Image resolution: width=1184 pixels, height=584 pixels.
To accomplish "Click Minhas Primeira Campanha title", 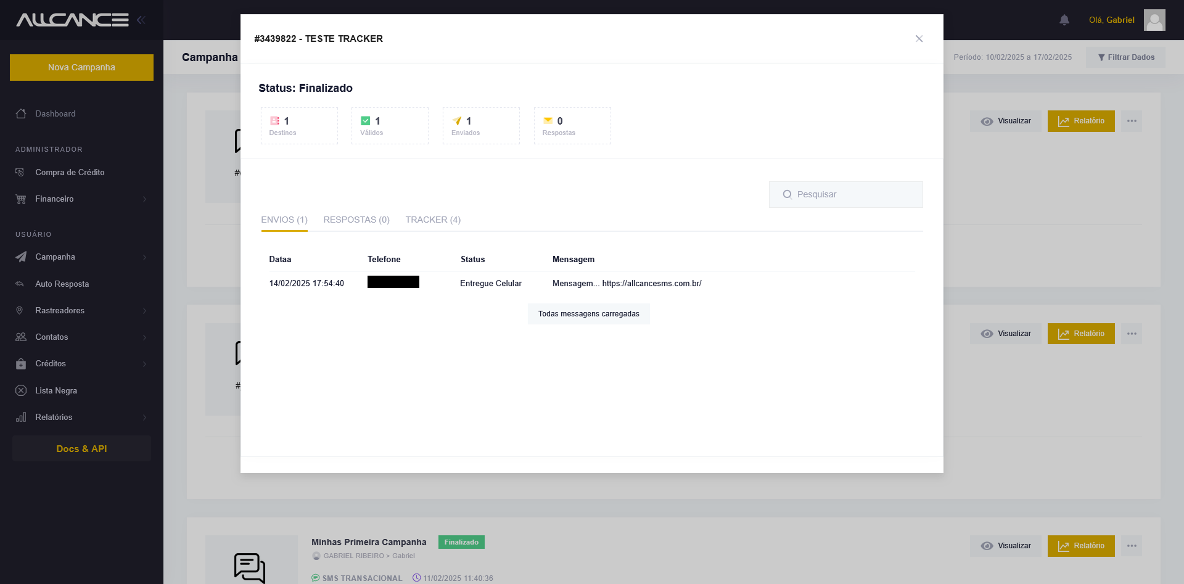I will pyautogui.click(x=369, y=542).
